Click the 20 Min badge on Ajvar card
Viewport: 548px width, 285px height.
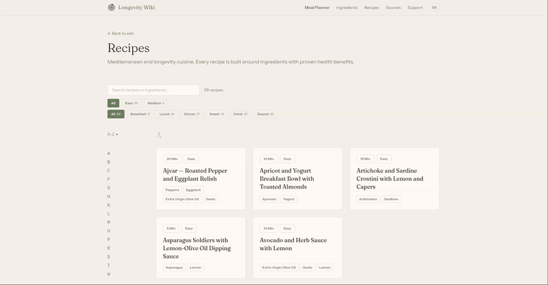tap(172, 159)
